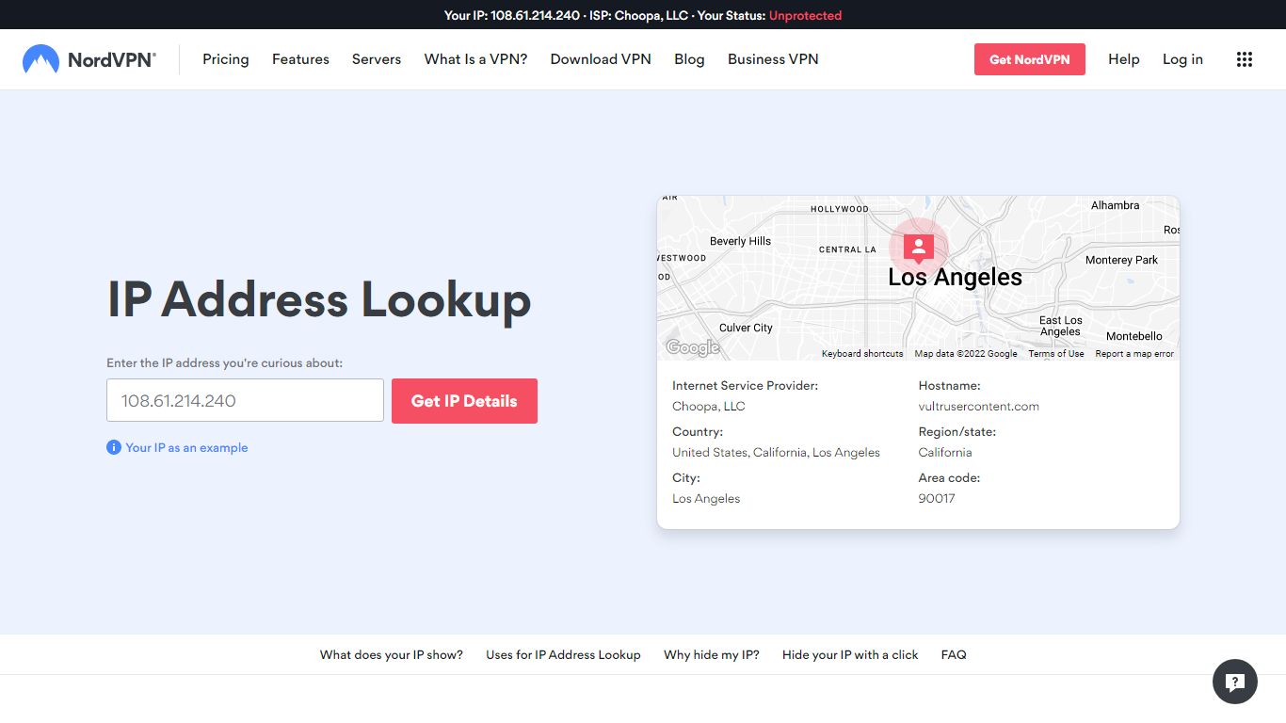Click the area code 90017
The height and width of the screenshot is (723, 1286).
(937, 499)
